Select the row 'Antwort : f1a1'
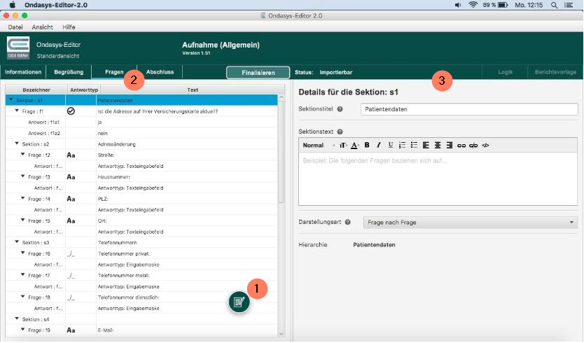Viewport: 584px width, 343px height. pyautogui.click(x=141, y=122)
